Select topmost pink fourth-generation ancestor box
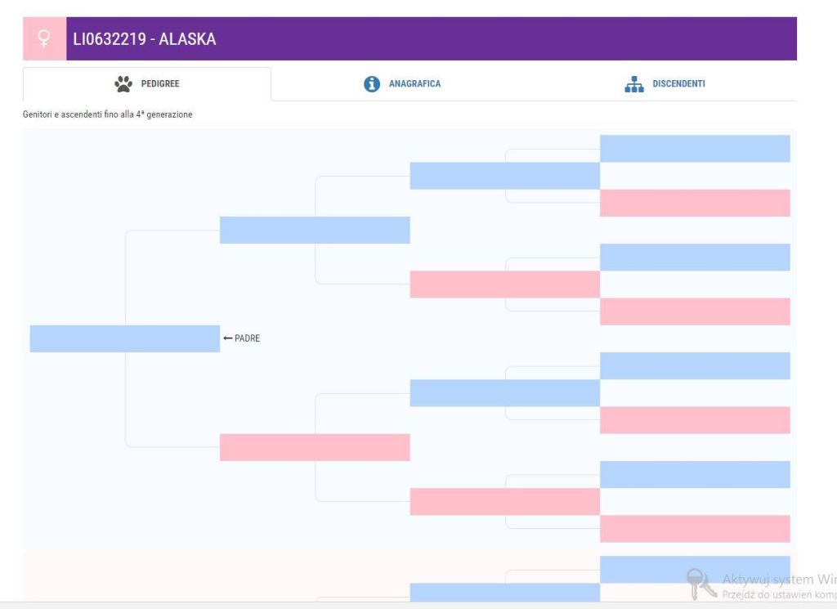This screenshot has height=609, width=837. click(x=695, y=203)
